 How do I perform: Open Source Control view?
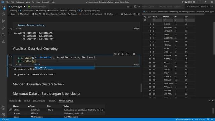pyautogui.click(x=3, y=21)
